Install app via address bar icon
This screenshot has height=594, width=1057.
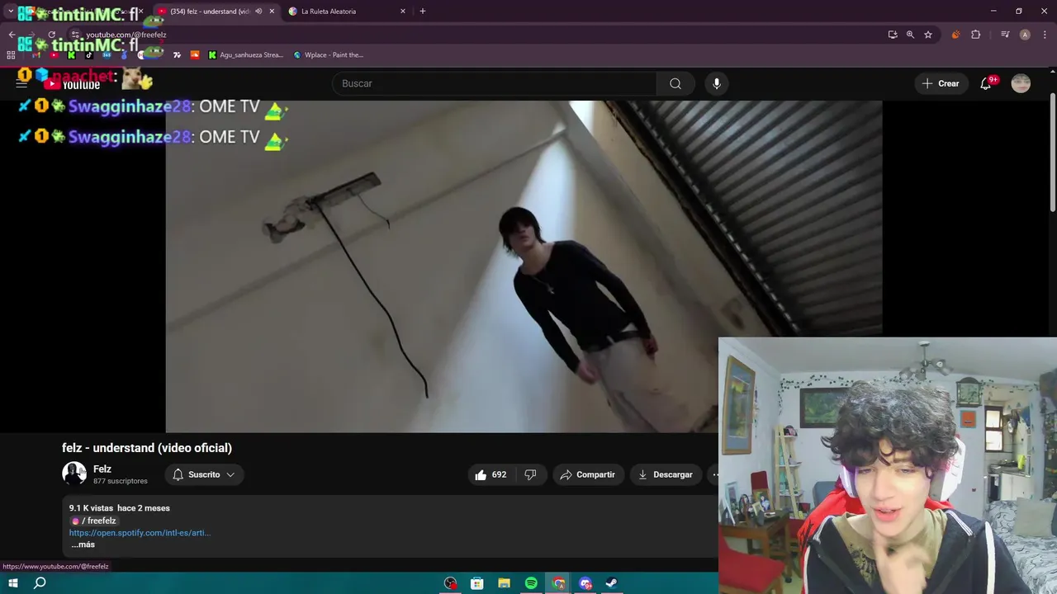tap(893, 35)
